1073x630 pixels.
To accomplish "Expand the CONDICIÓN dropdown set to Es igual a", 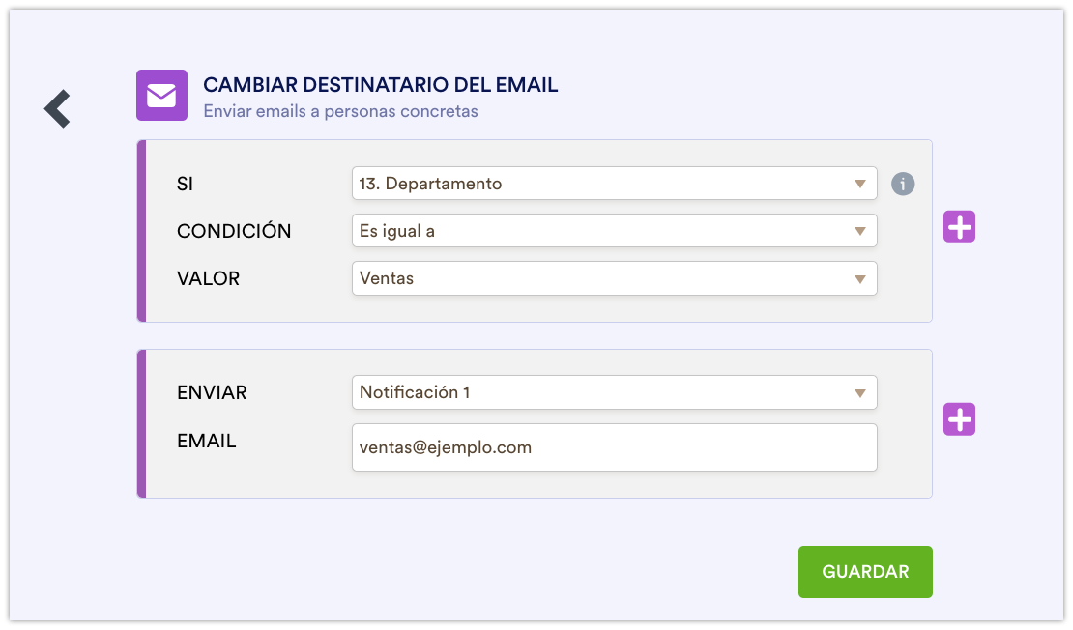I will [614, 231].
